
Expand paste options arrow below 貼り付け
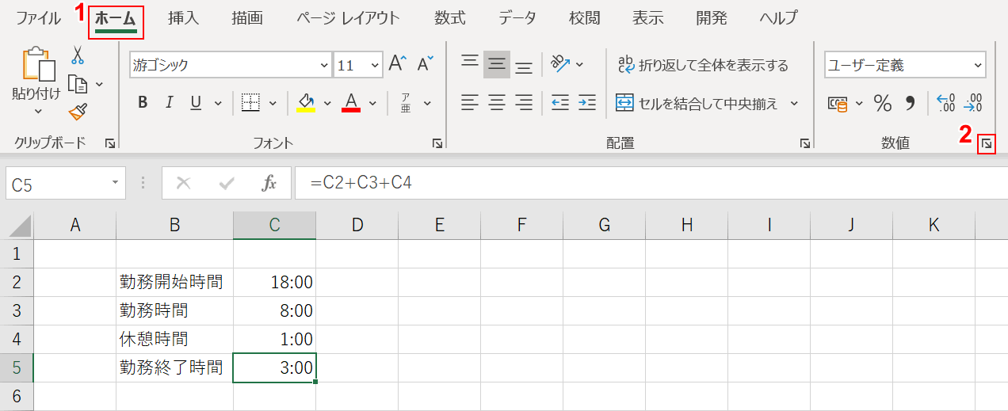(37, 112)
